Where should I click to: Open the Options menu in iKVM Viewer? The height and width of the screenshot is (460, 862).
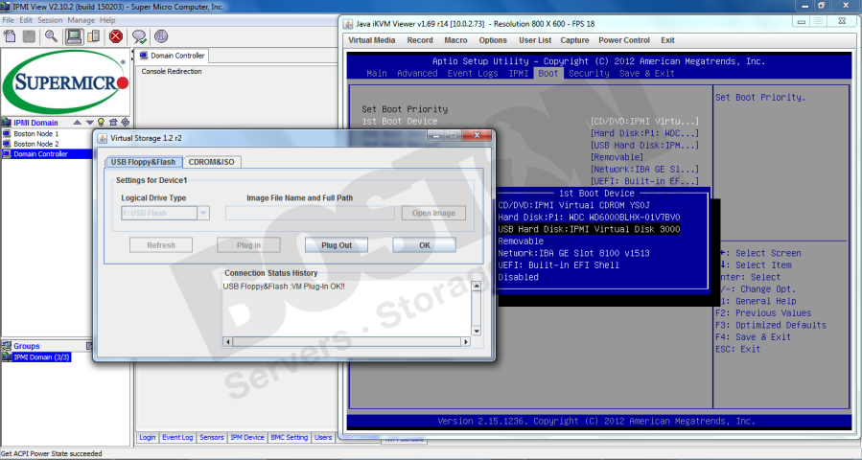(493, 40)
